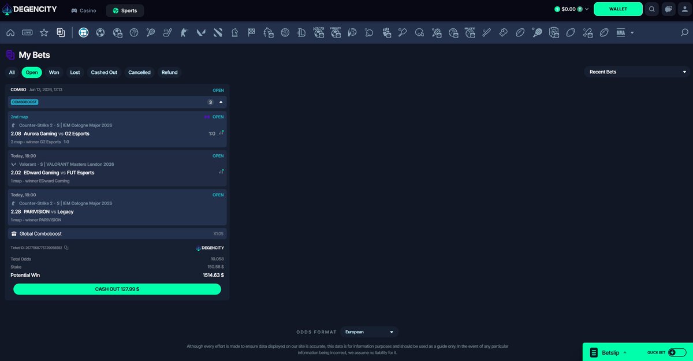Select the BLITZ basketball icon
Viewport: 693px width, 361px height.
pyautogui.click(x=470, y=33)
